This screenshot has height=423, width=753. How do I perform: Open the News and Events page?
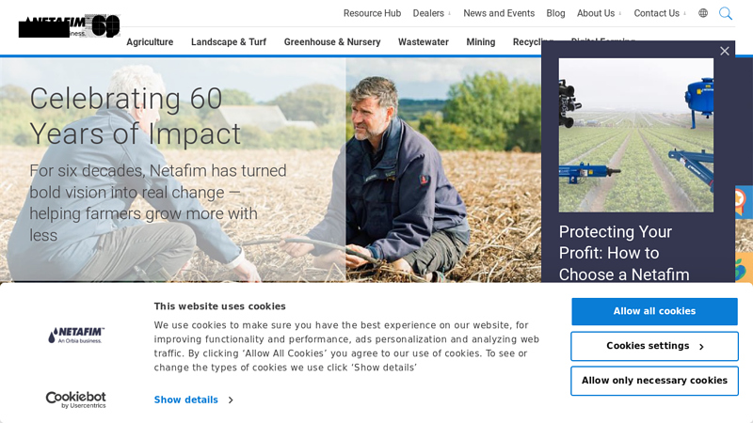(x=499, y=13)
